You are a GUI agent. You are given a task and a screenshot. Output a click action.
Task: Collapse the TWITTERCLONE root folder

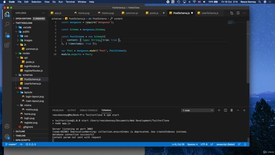(x=30, y=23)
